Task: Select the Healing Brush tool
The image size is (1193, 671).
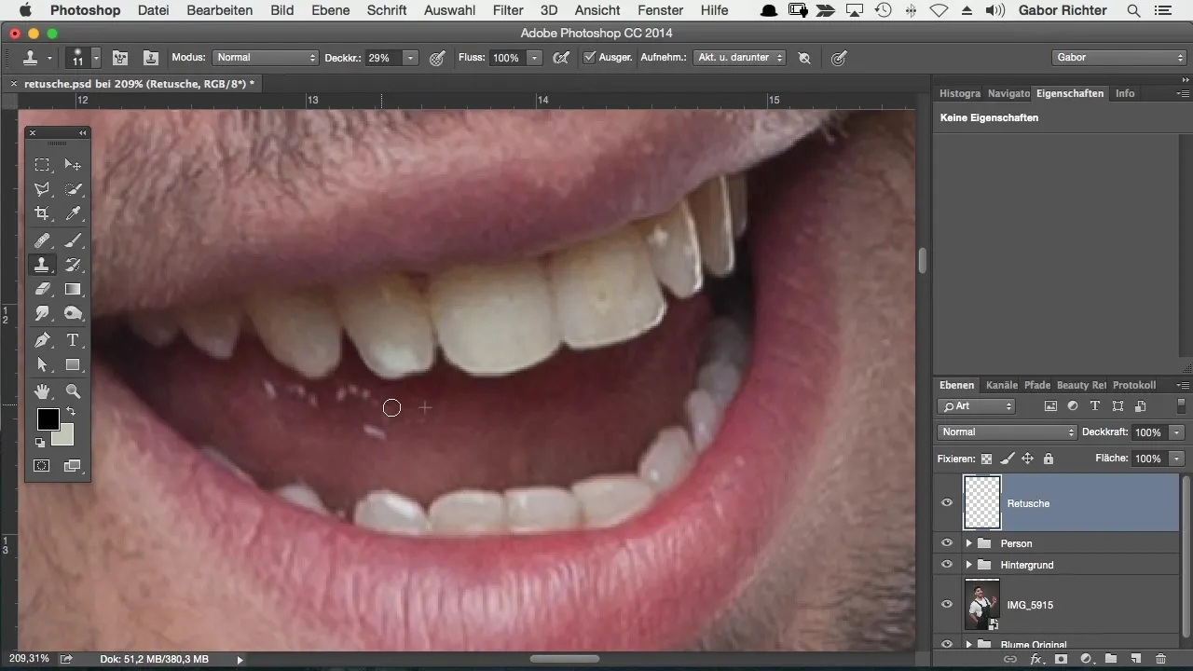Action: tap(42, 240)
